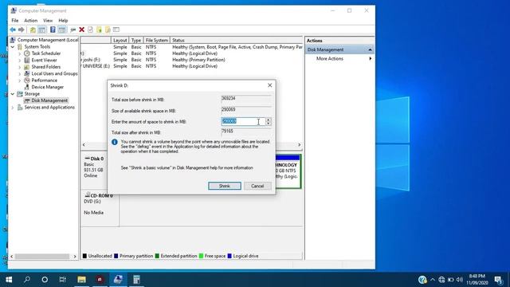Expand Local Users and Groups node
This screenshot has height=287, width=510.
pyautogui.click(x=19, y=74)
